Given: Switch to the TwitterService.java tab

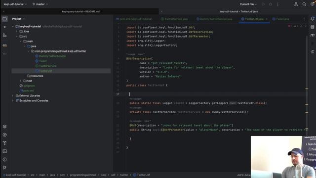Looking at the screenshot, I should [174, 19].
